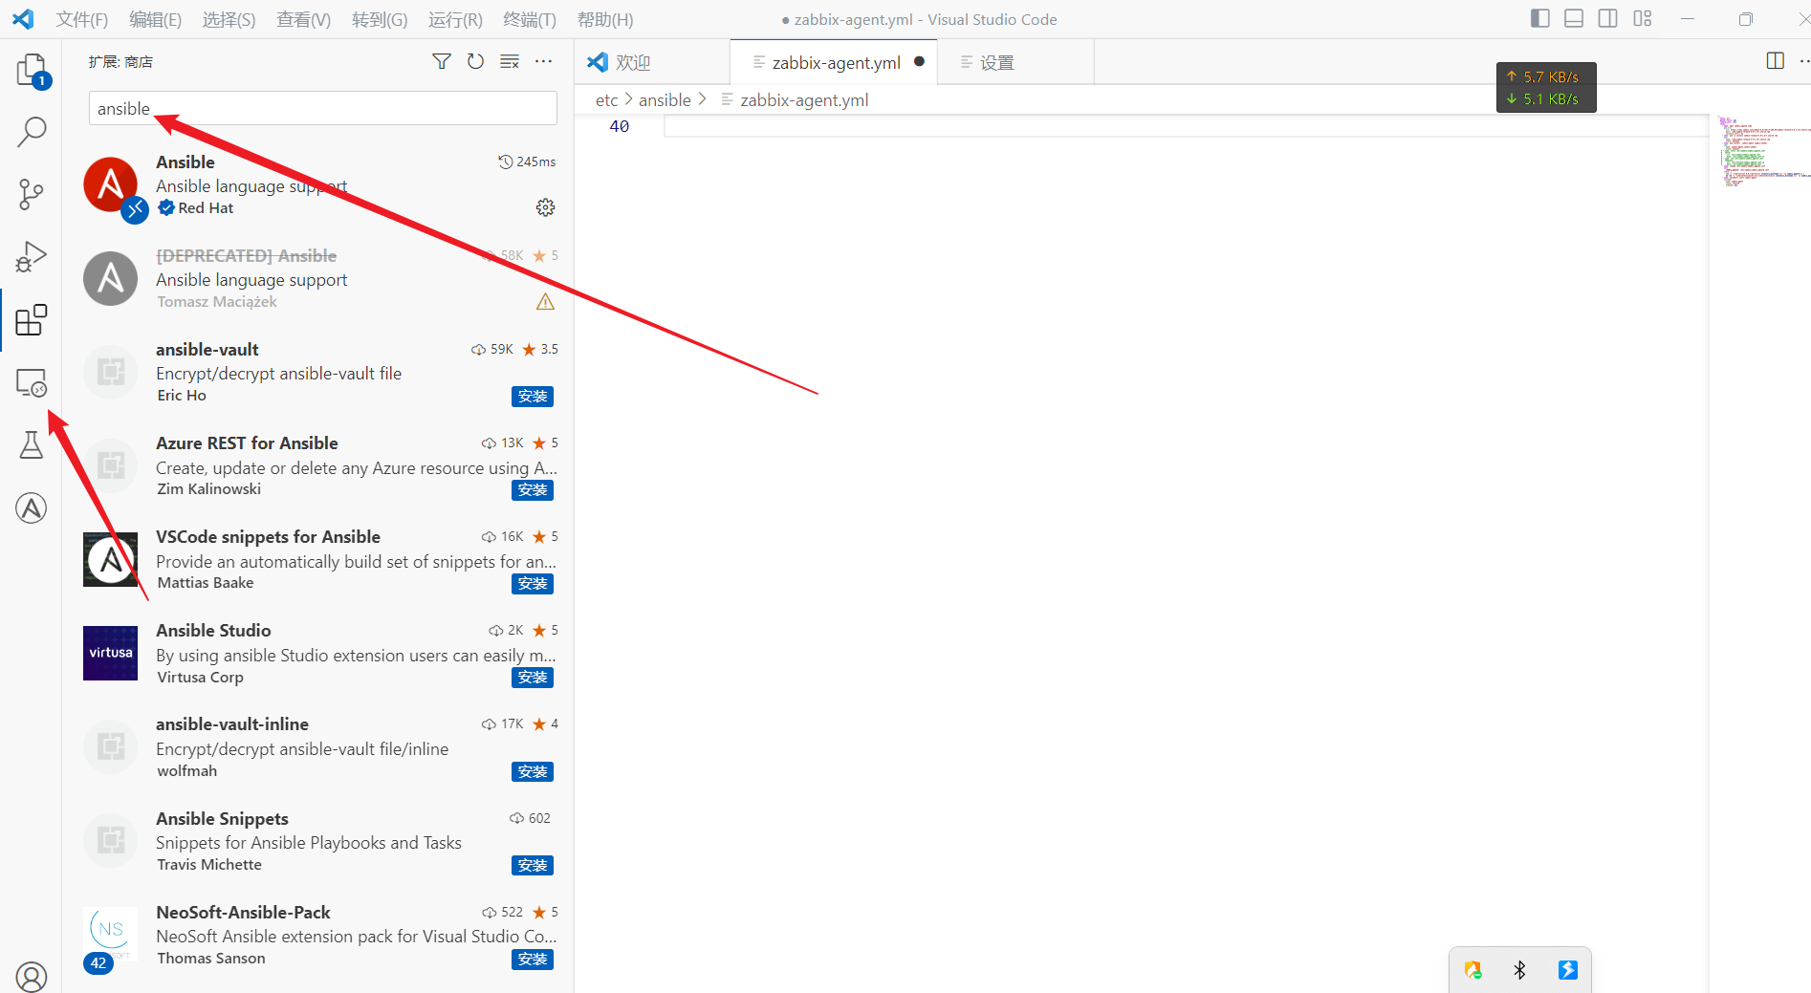The image size is (1811, 993).
Task: Open the Search view in activity bar
Action: click(32, 132)
